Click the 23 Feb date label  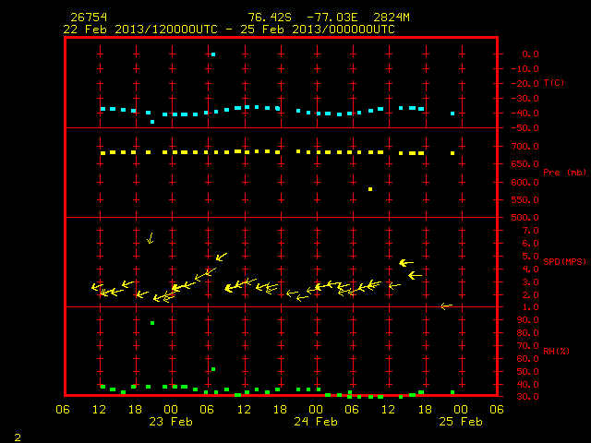coord(171,421)
